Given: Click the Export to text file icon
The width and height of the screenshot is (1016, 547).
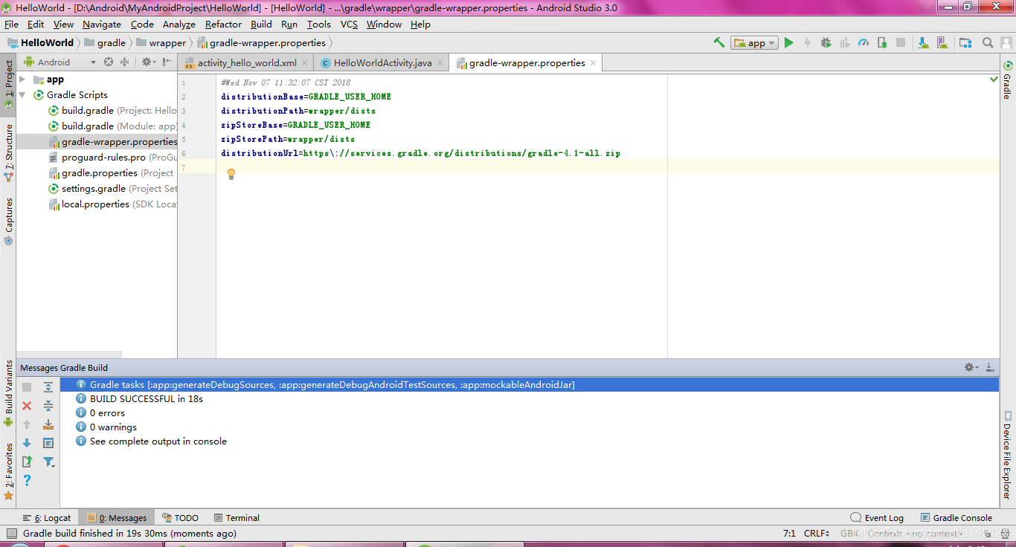Looking at the screenshot, I should point(27,462).
